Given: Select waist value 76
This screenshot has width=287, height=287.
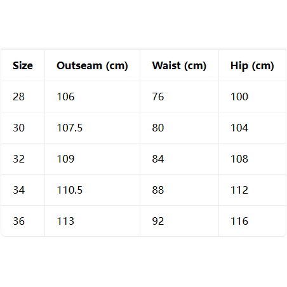Looking at the screenshot, I should pos(158,97).
